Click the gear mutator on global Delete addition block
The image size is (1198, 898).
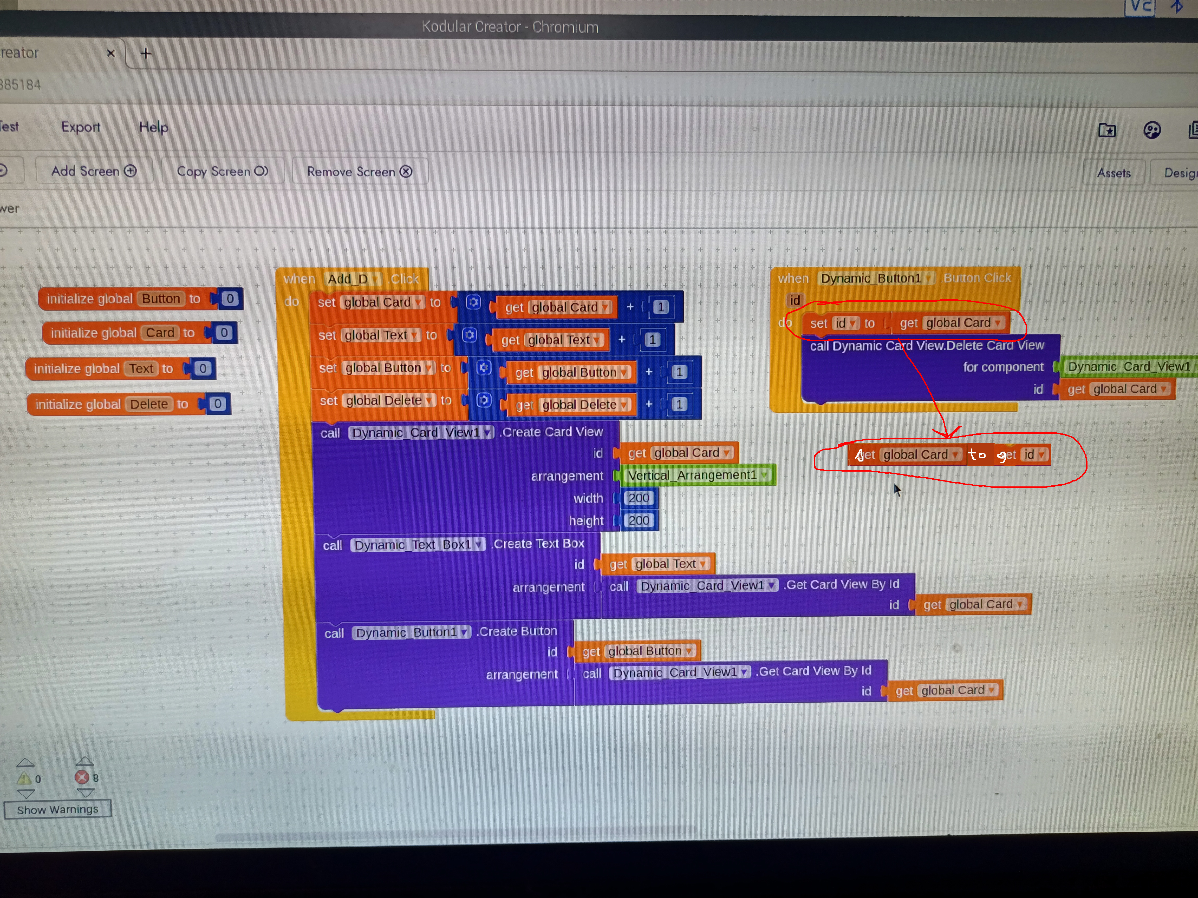[484, 400]
